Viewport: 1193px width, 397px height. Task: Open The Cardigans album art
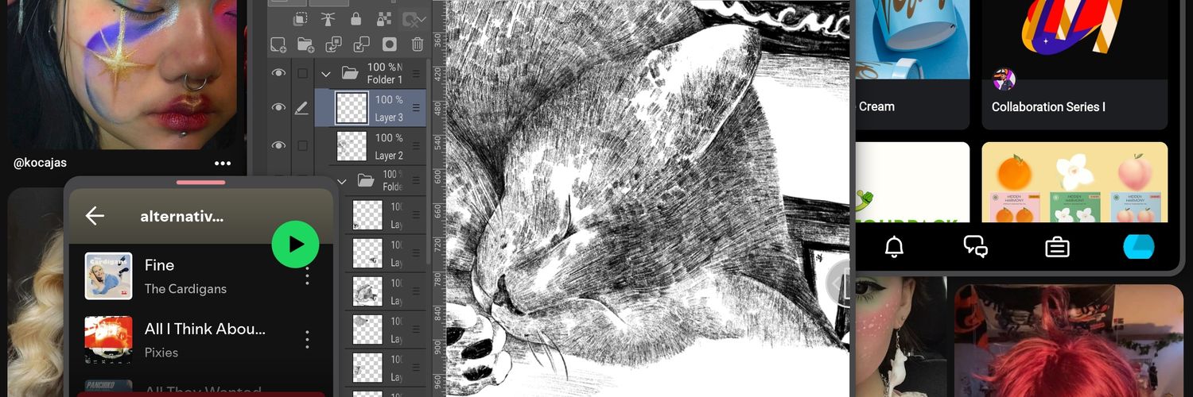pyautogui.click(x=108, y=276)
